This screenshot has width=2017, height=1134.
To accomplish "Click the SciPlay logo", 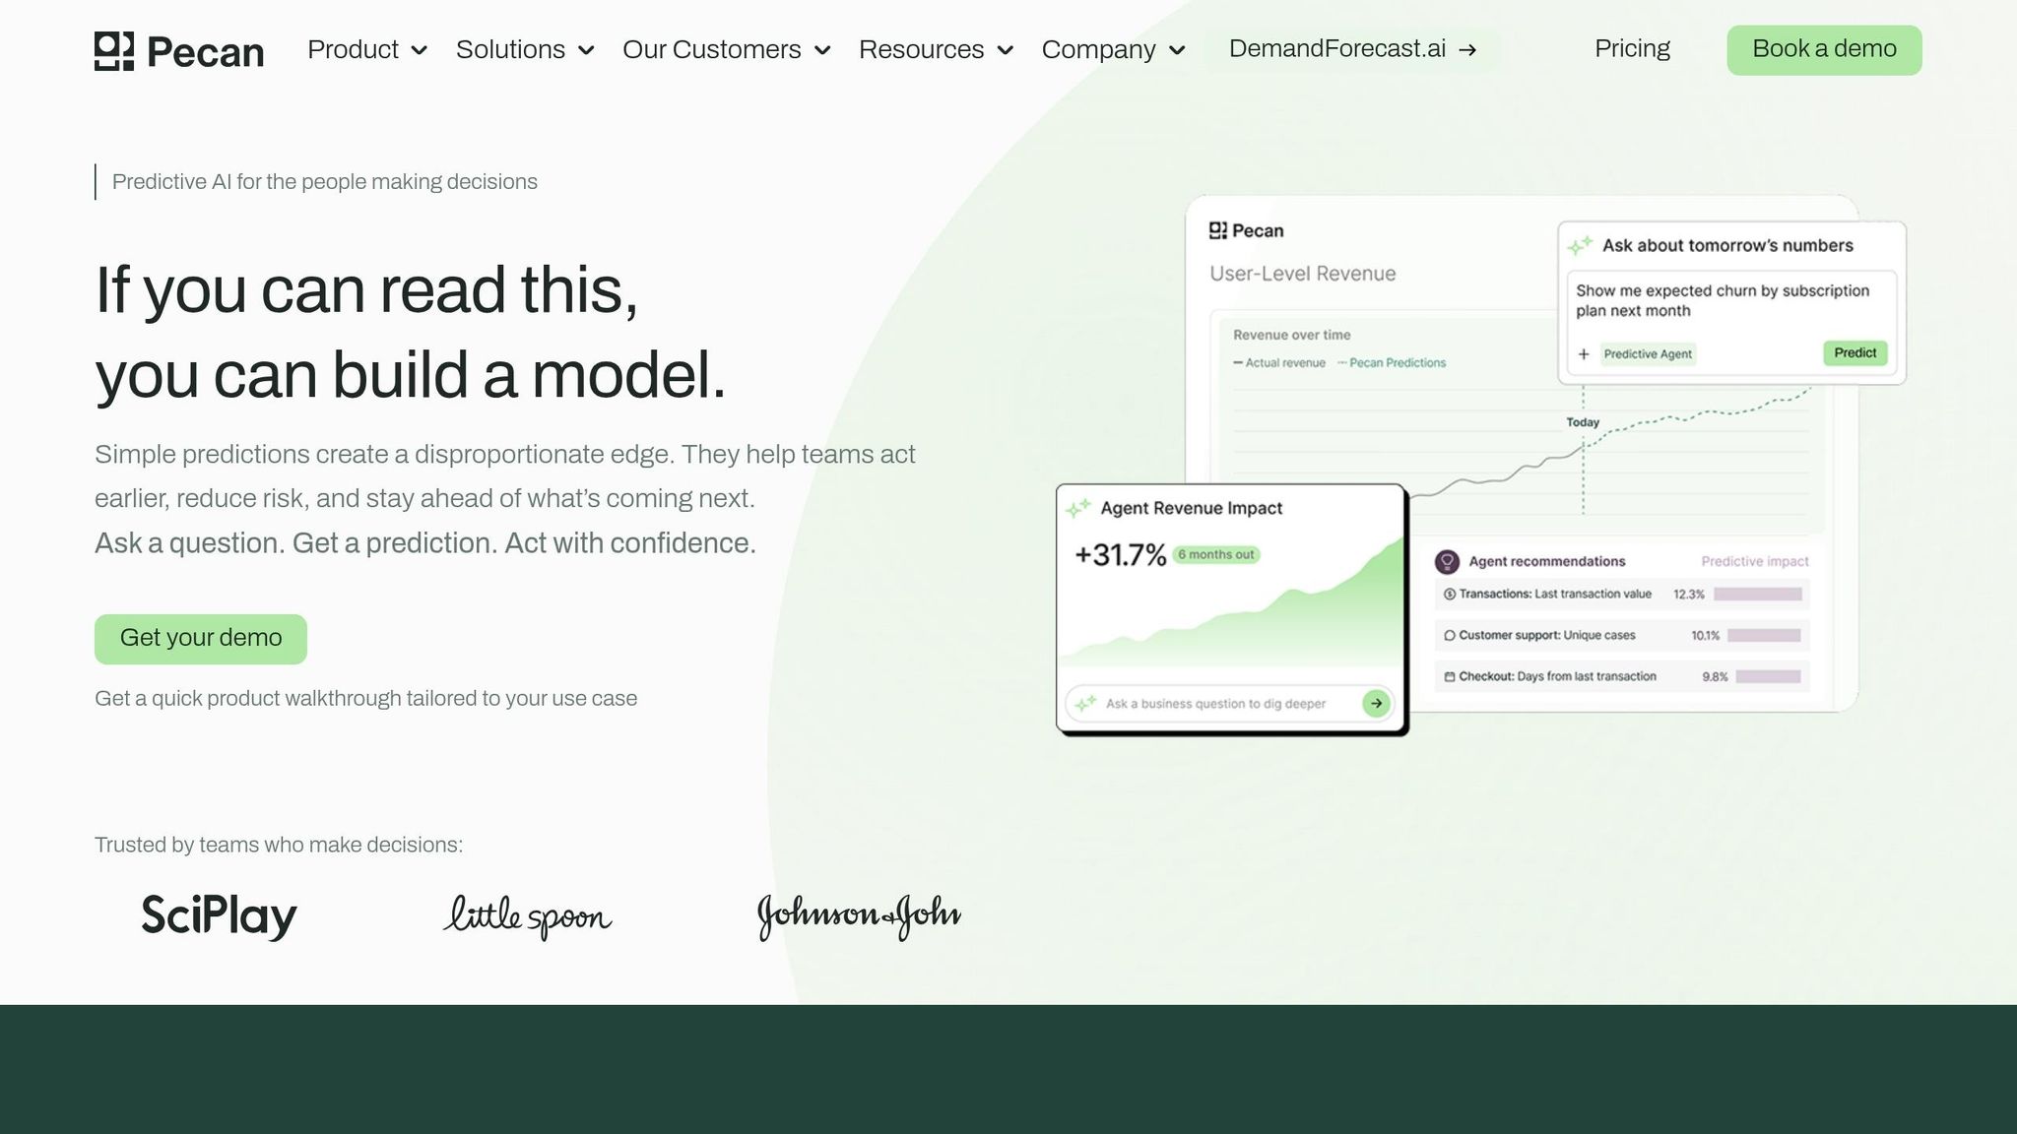I will click(x=219, y=915).
